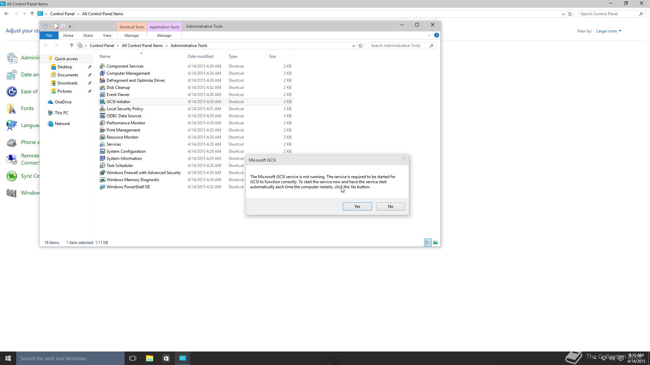Open Desktop in Quick access
This screenshot has width=650, height=365.
point(65,67)
